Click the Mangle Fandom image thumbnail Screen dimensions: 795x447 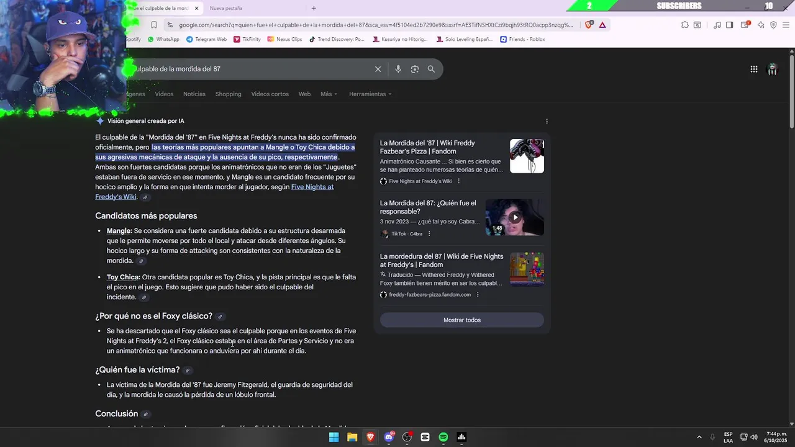[527, 156]
